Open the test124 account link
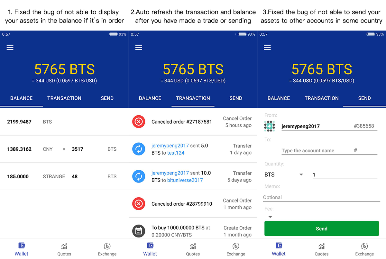This screenshot has width=386, height=259. pyautogui.click(x=176, y=153)
